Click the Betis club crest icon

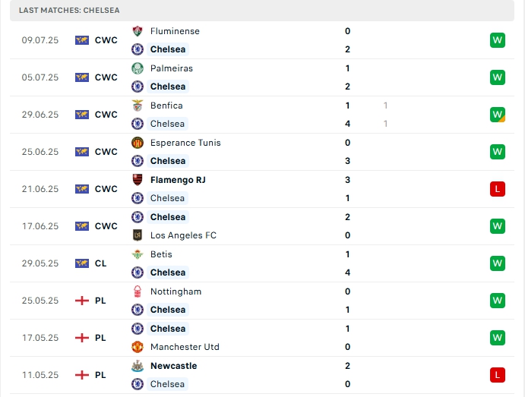138,254
